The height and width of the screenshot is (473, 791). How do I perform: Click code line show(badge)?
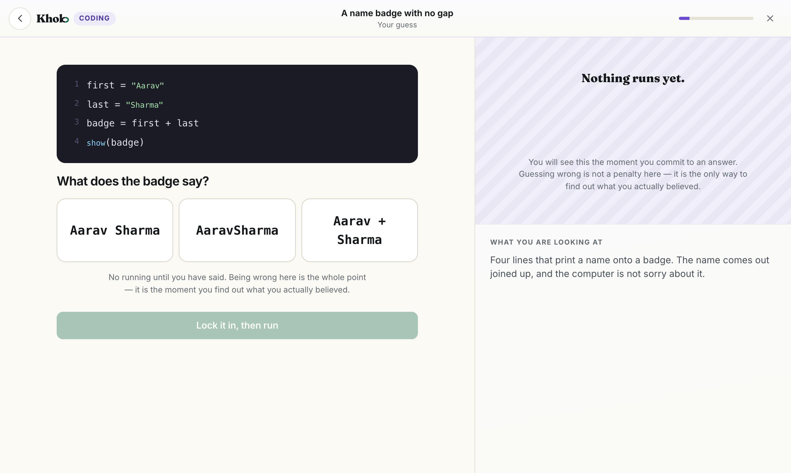[115, 143]
